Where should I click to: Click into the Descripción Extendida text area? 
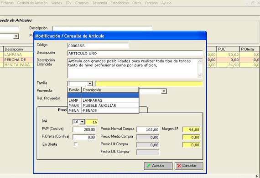pos(132,68)
